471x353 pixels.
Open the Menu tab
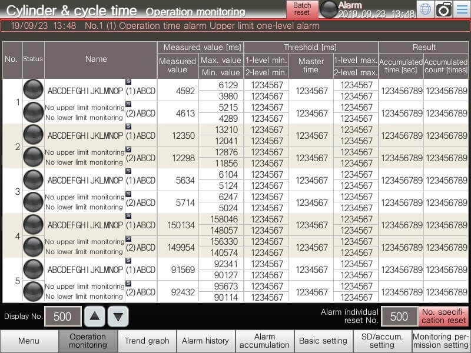29,341
